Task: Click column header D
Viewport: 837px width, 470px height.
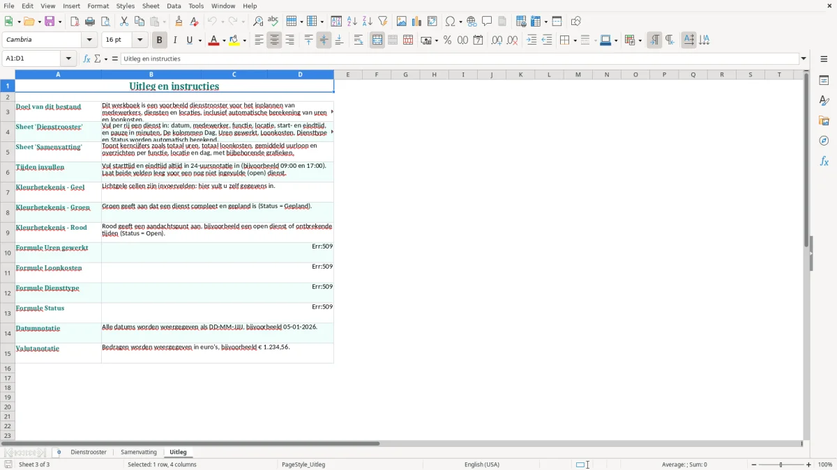Action: [301, 75]
